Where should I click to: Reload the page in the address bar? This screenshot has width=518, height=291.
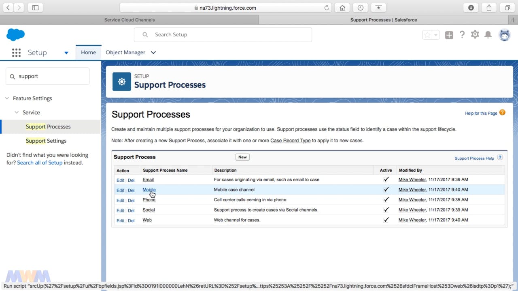[327, 8]
